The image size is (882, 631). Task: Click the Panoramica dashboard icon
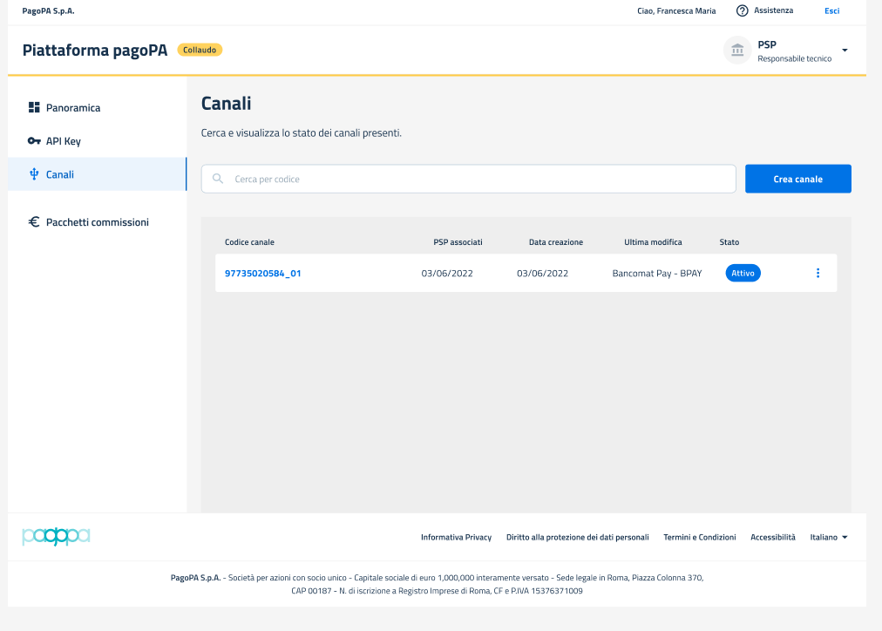tap(34, 108)
